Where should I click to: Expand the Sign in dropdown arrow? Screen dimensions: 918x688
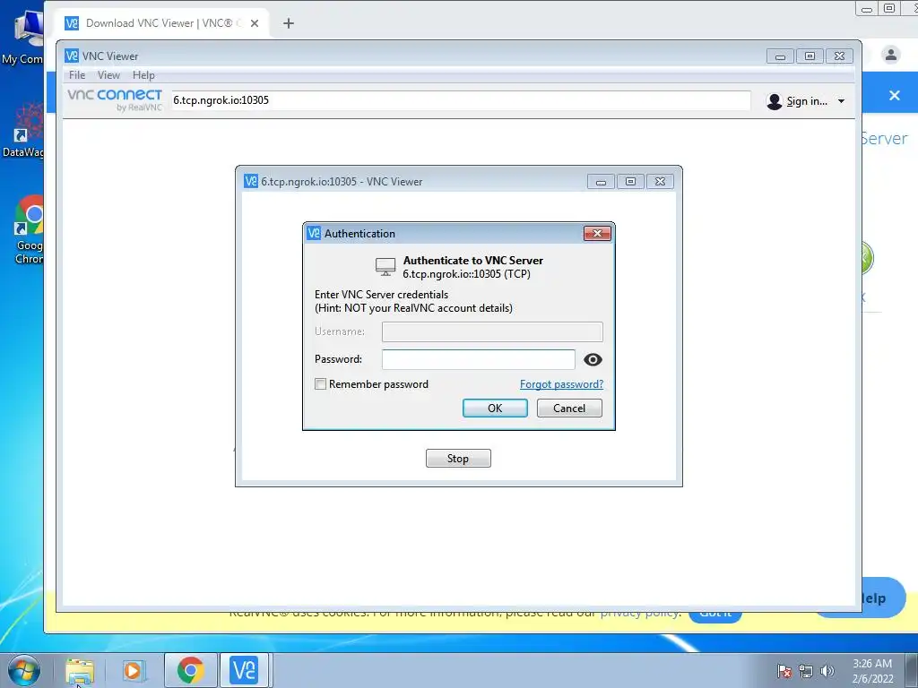841,101
